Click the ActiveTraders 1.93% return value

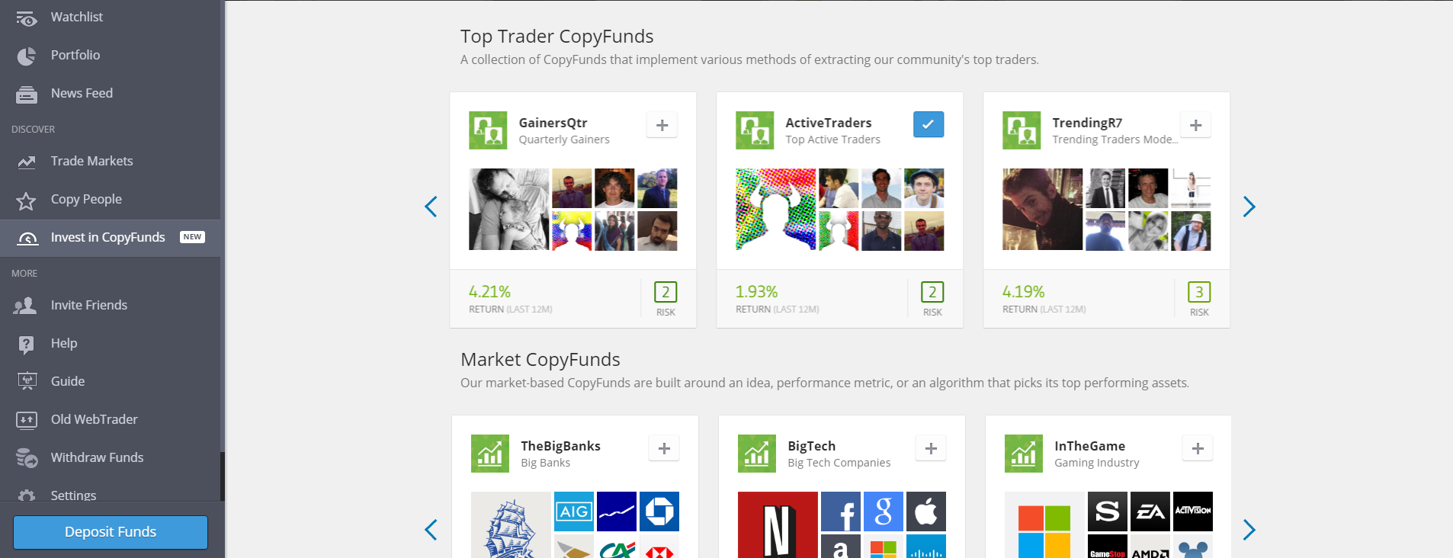(x=756, y=292)
